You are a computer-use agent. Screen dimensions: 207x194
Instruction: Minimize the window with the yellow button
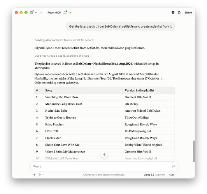coord(21,12)
